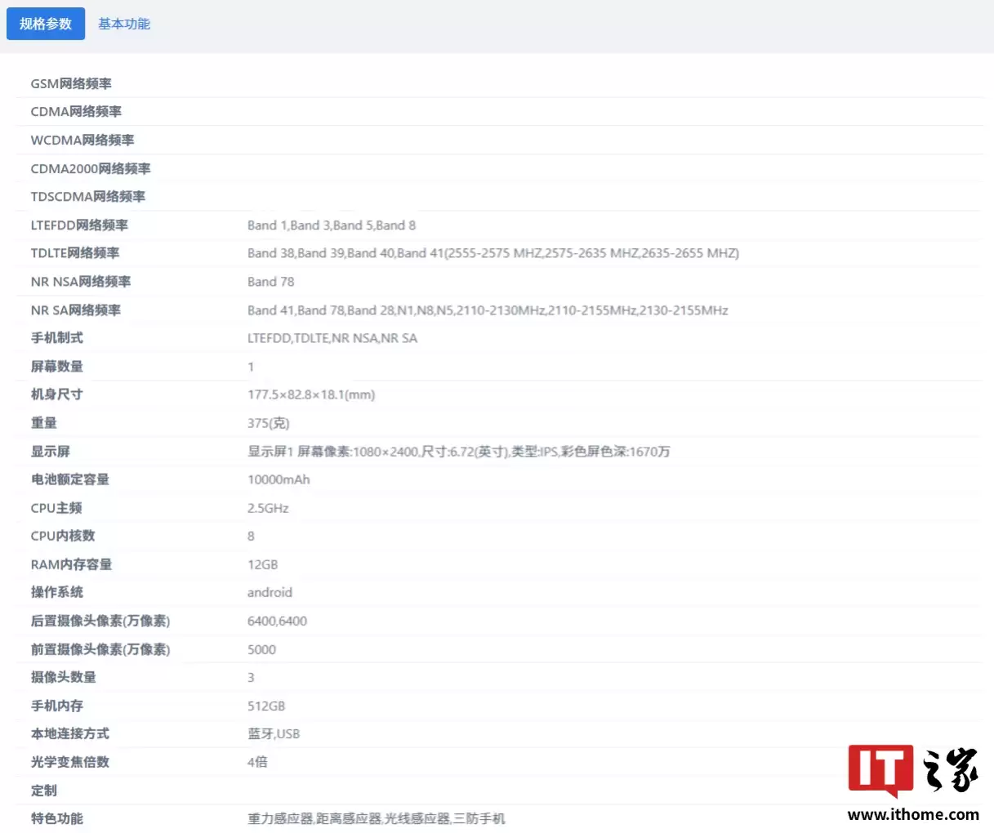Screen dimensions: 994x833
Task: Switch to the 基本功能 tab
Action: coord(123,24)
